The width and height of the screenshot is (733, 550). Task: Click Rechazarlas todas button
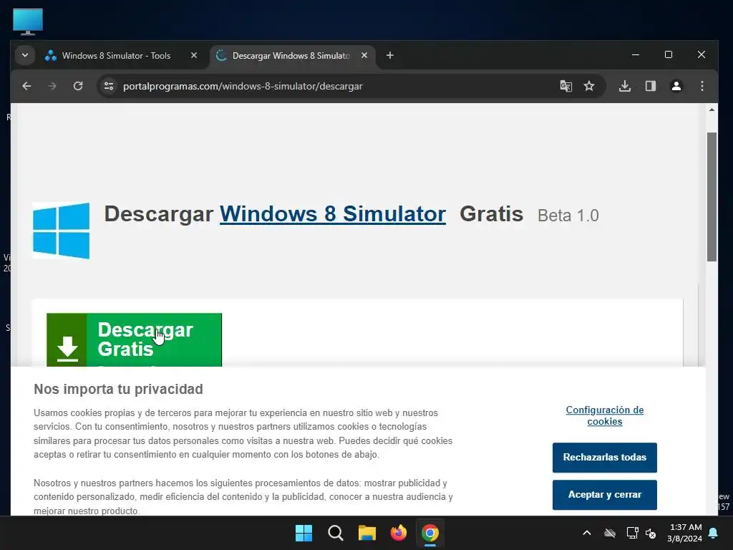pos(604,458)
